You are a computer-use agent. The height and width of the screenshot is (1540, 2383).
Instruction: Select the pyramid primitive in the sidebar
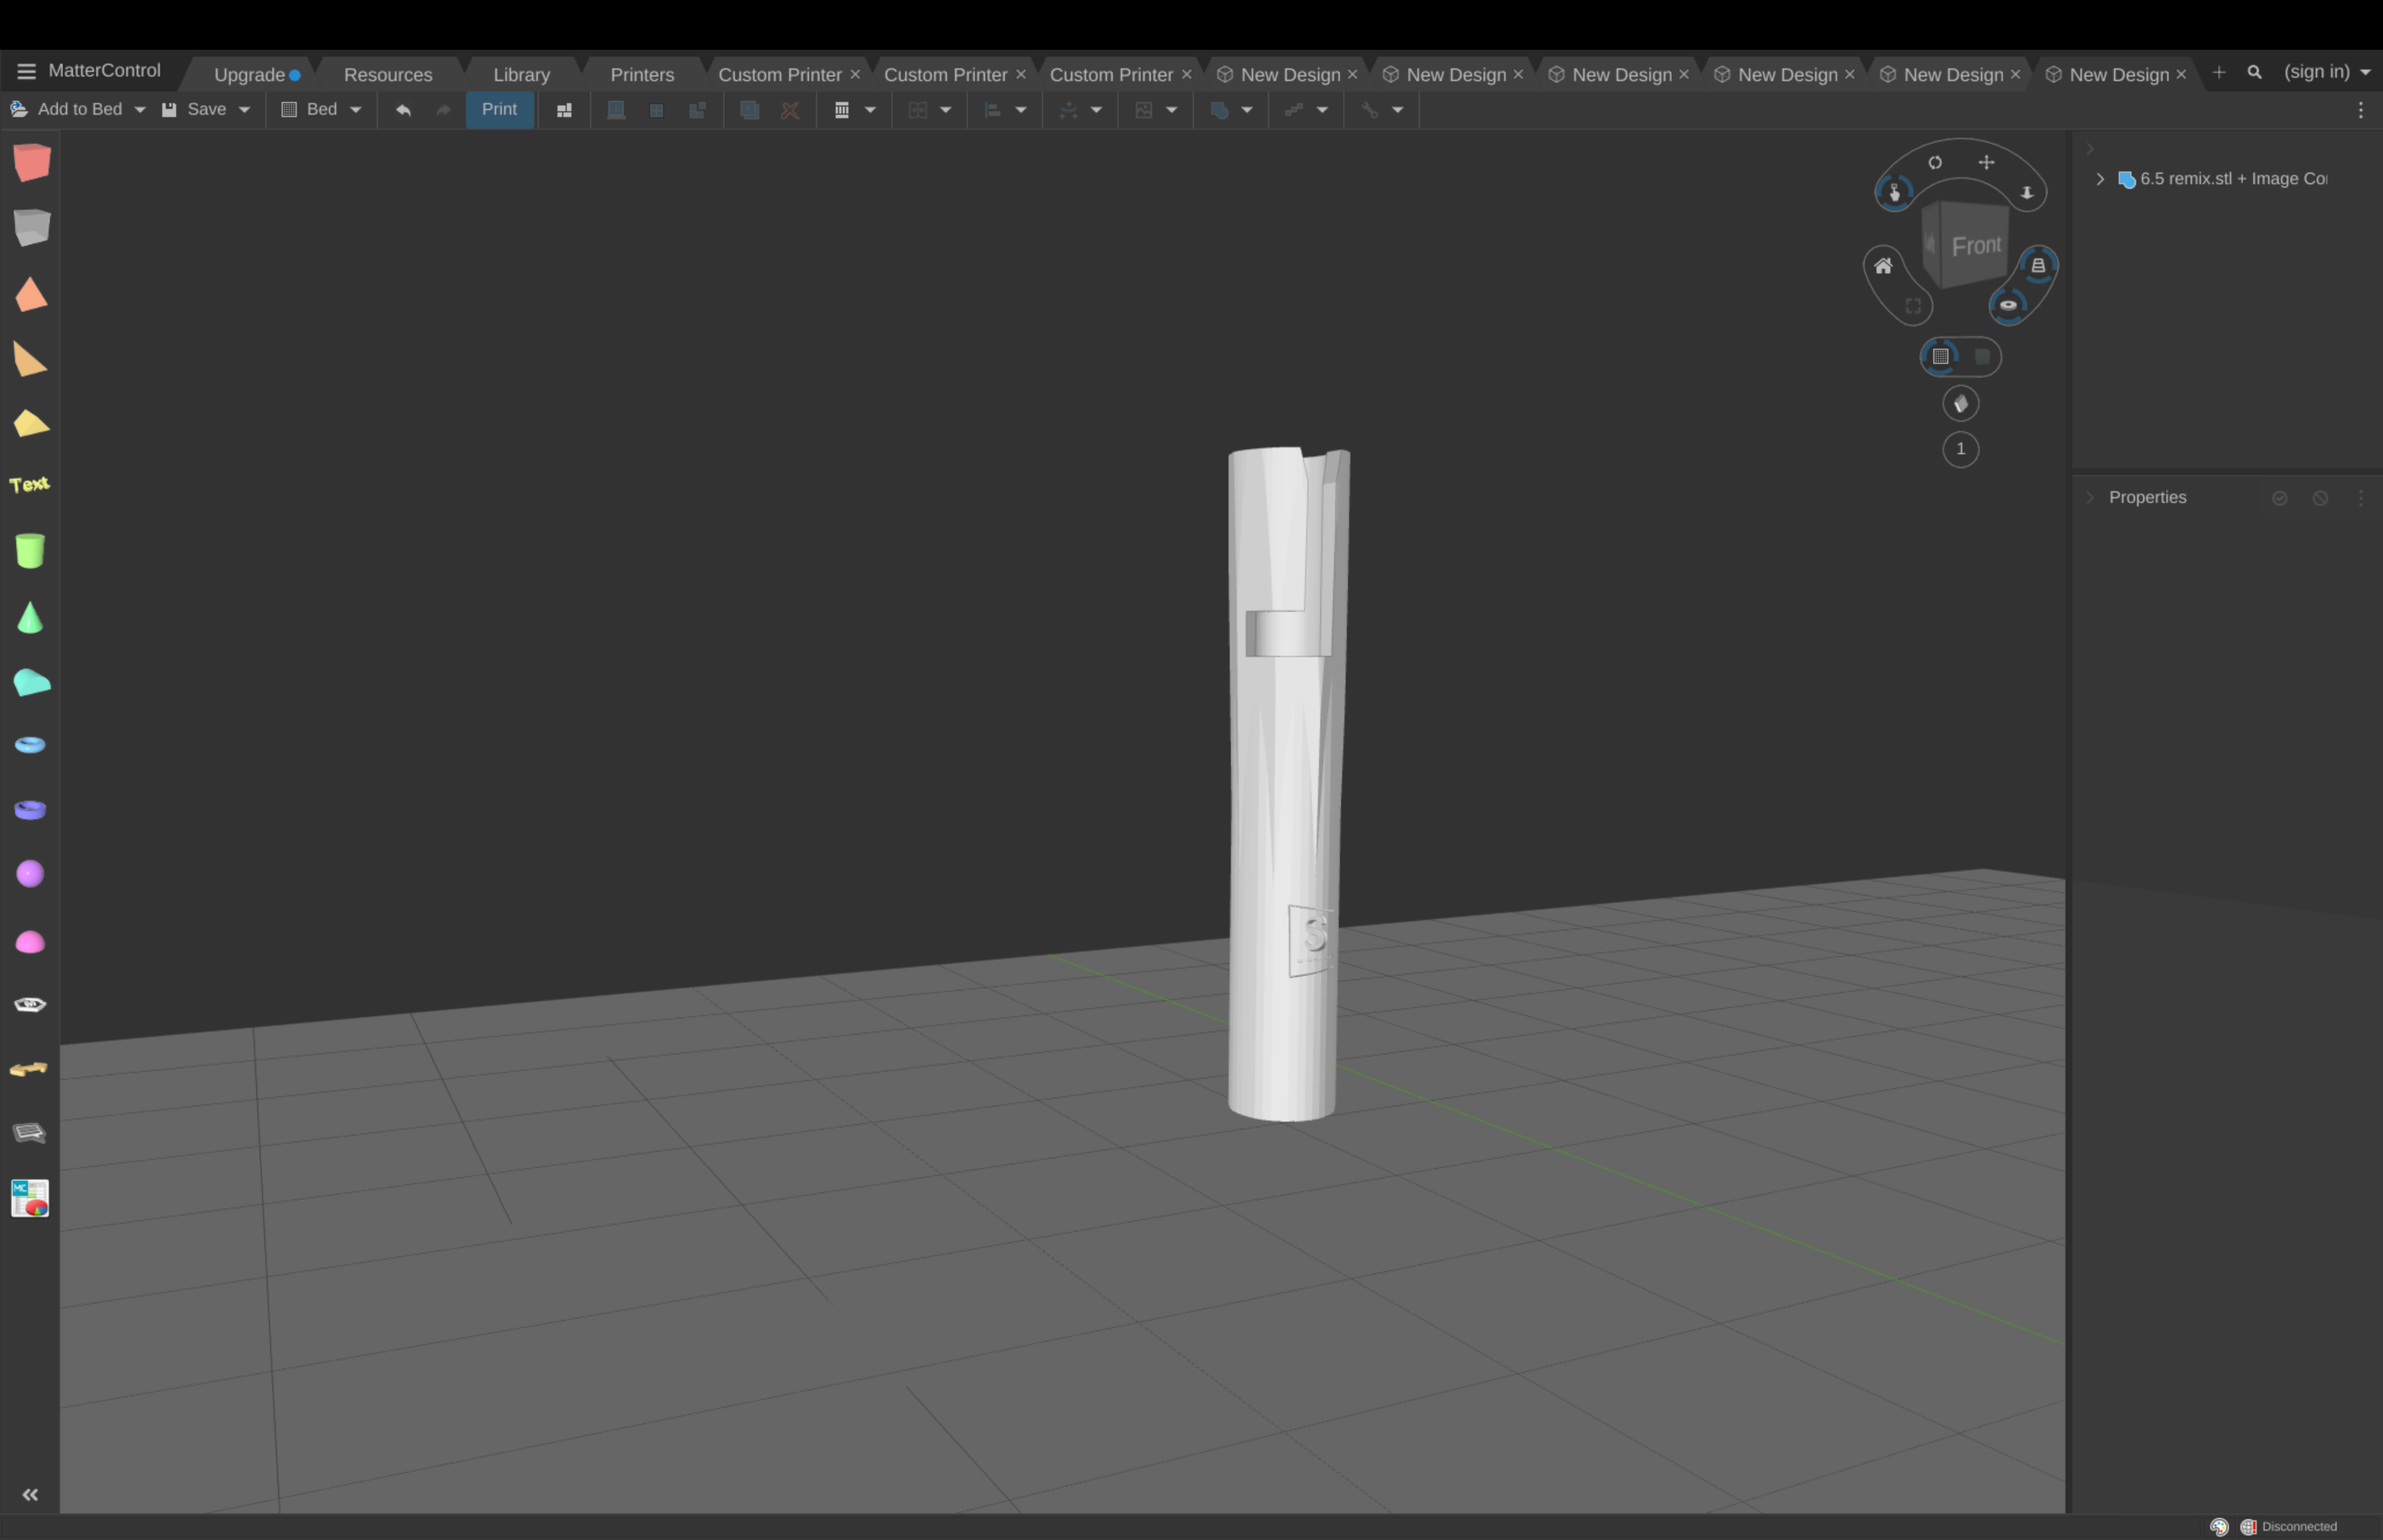tap(31, 295)
